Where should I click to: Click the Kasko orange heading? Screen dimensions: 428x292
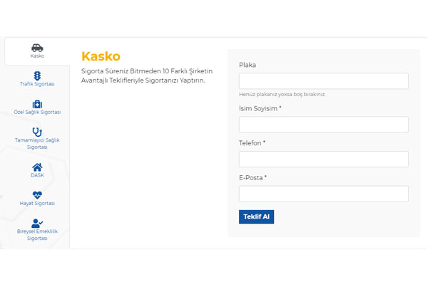coord(101,56)
